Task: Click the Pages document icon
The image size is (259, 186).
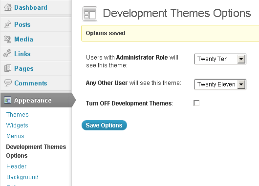Action: [x=8, y=68]
